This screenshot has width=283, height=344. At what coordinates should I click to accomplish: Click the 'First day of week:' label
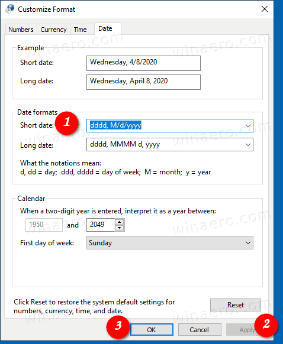coord(47,243)
